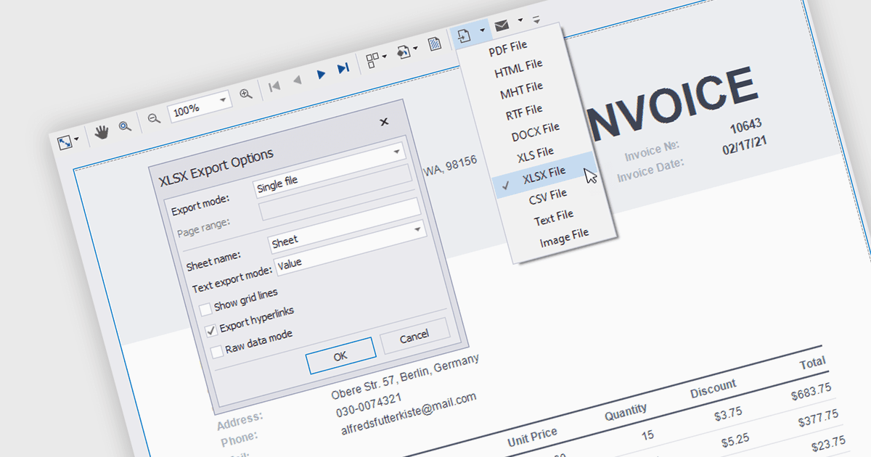871x457 pixels.
Task: Click the address Obere Str. 57, Berlin
Action: click(405, 377)
